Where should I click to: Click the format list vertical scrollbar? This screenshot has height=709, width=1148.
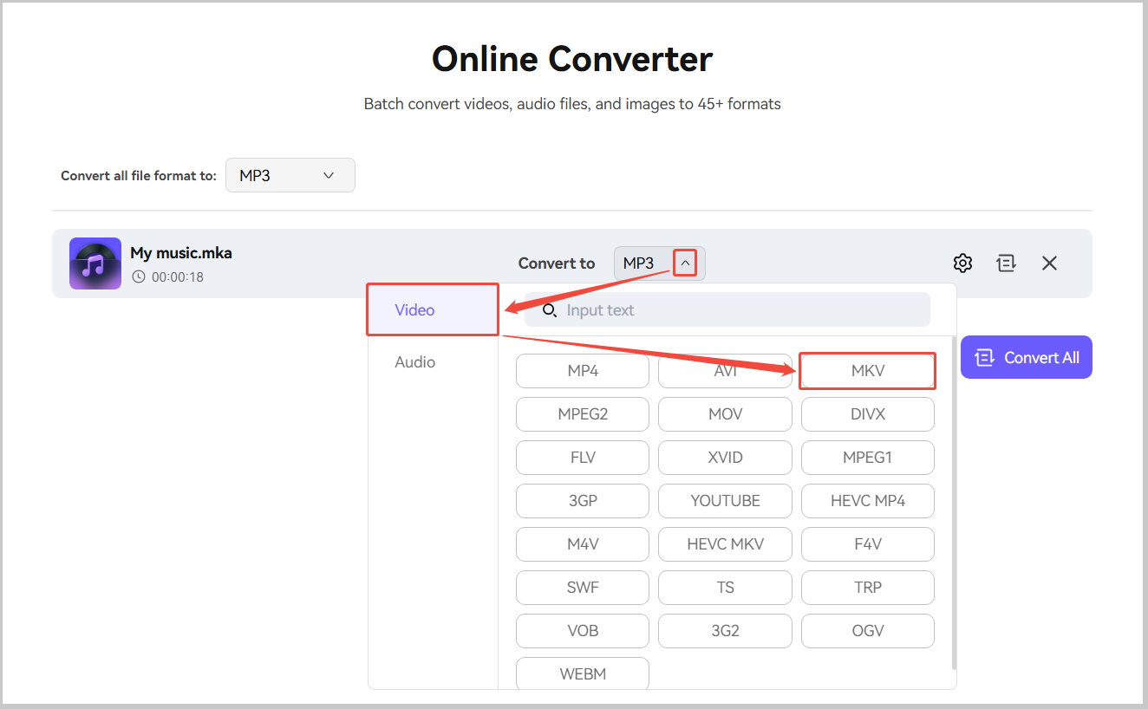pyautogui.click(x=954, y=503)
